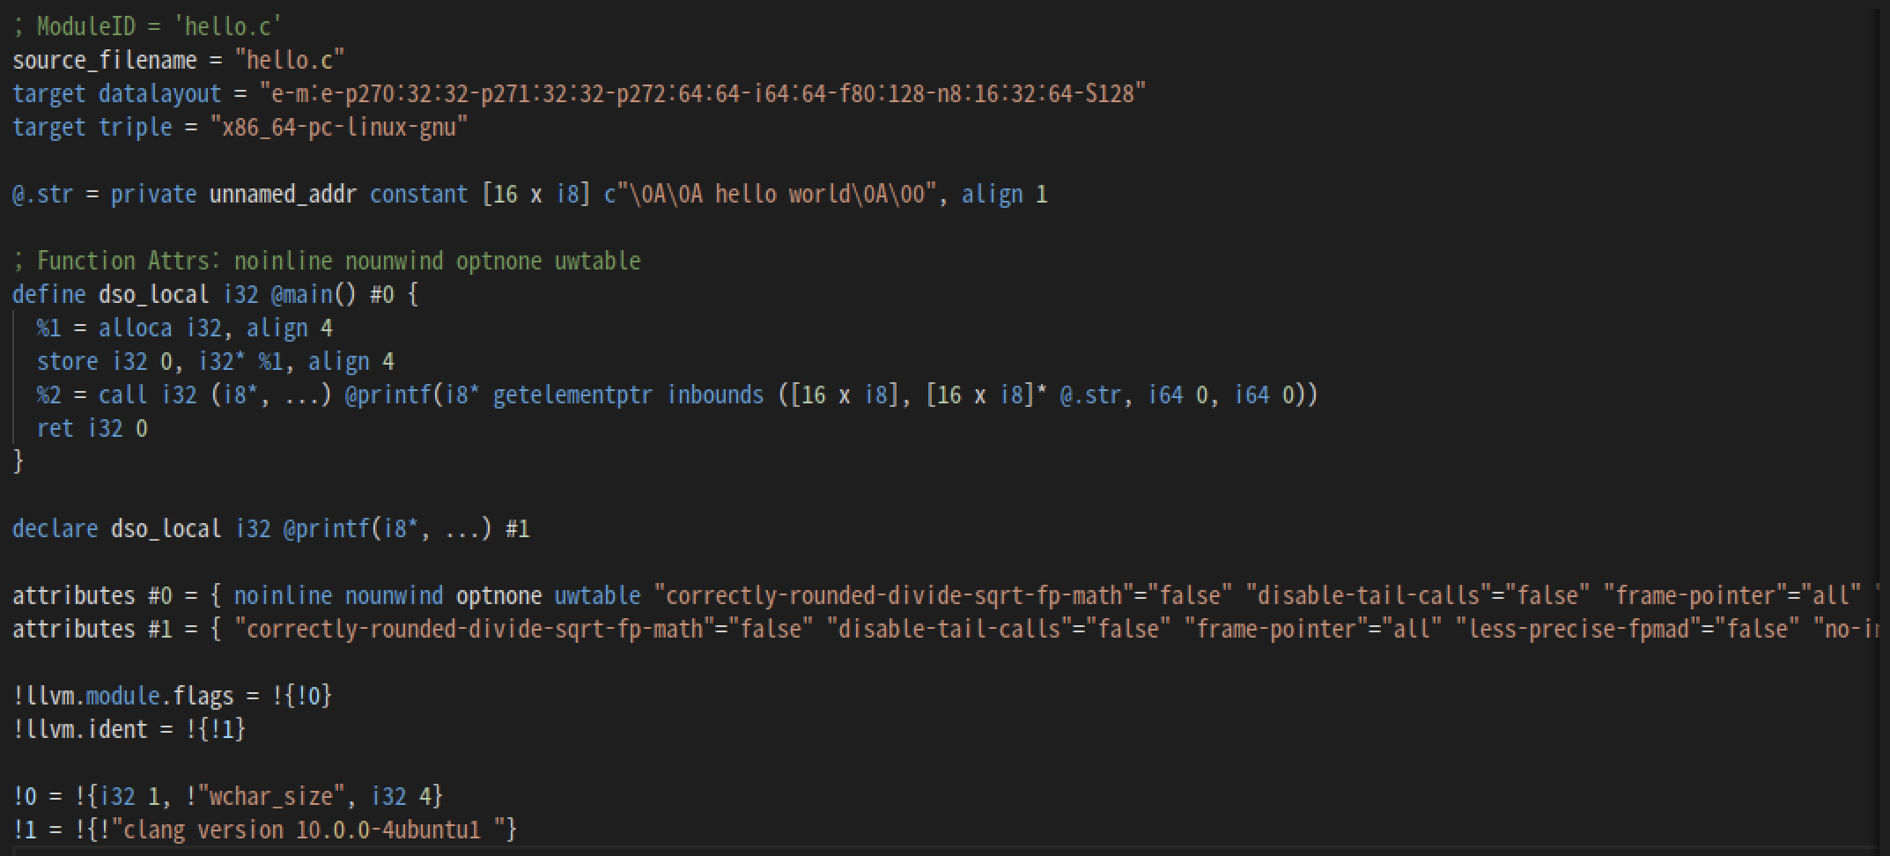Click the source_filename identifier
This screenshot has height=856, width=1890.
coord(105,60)
